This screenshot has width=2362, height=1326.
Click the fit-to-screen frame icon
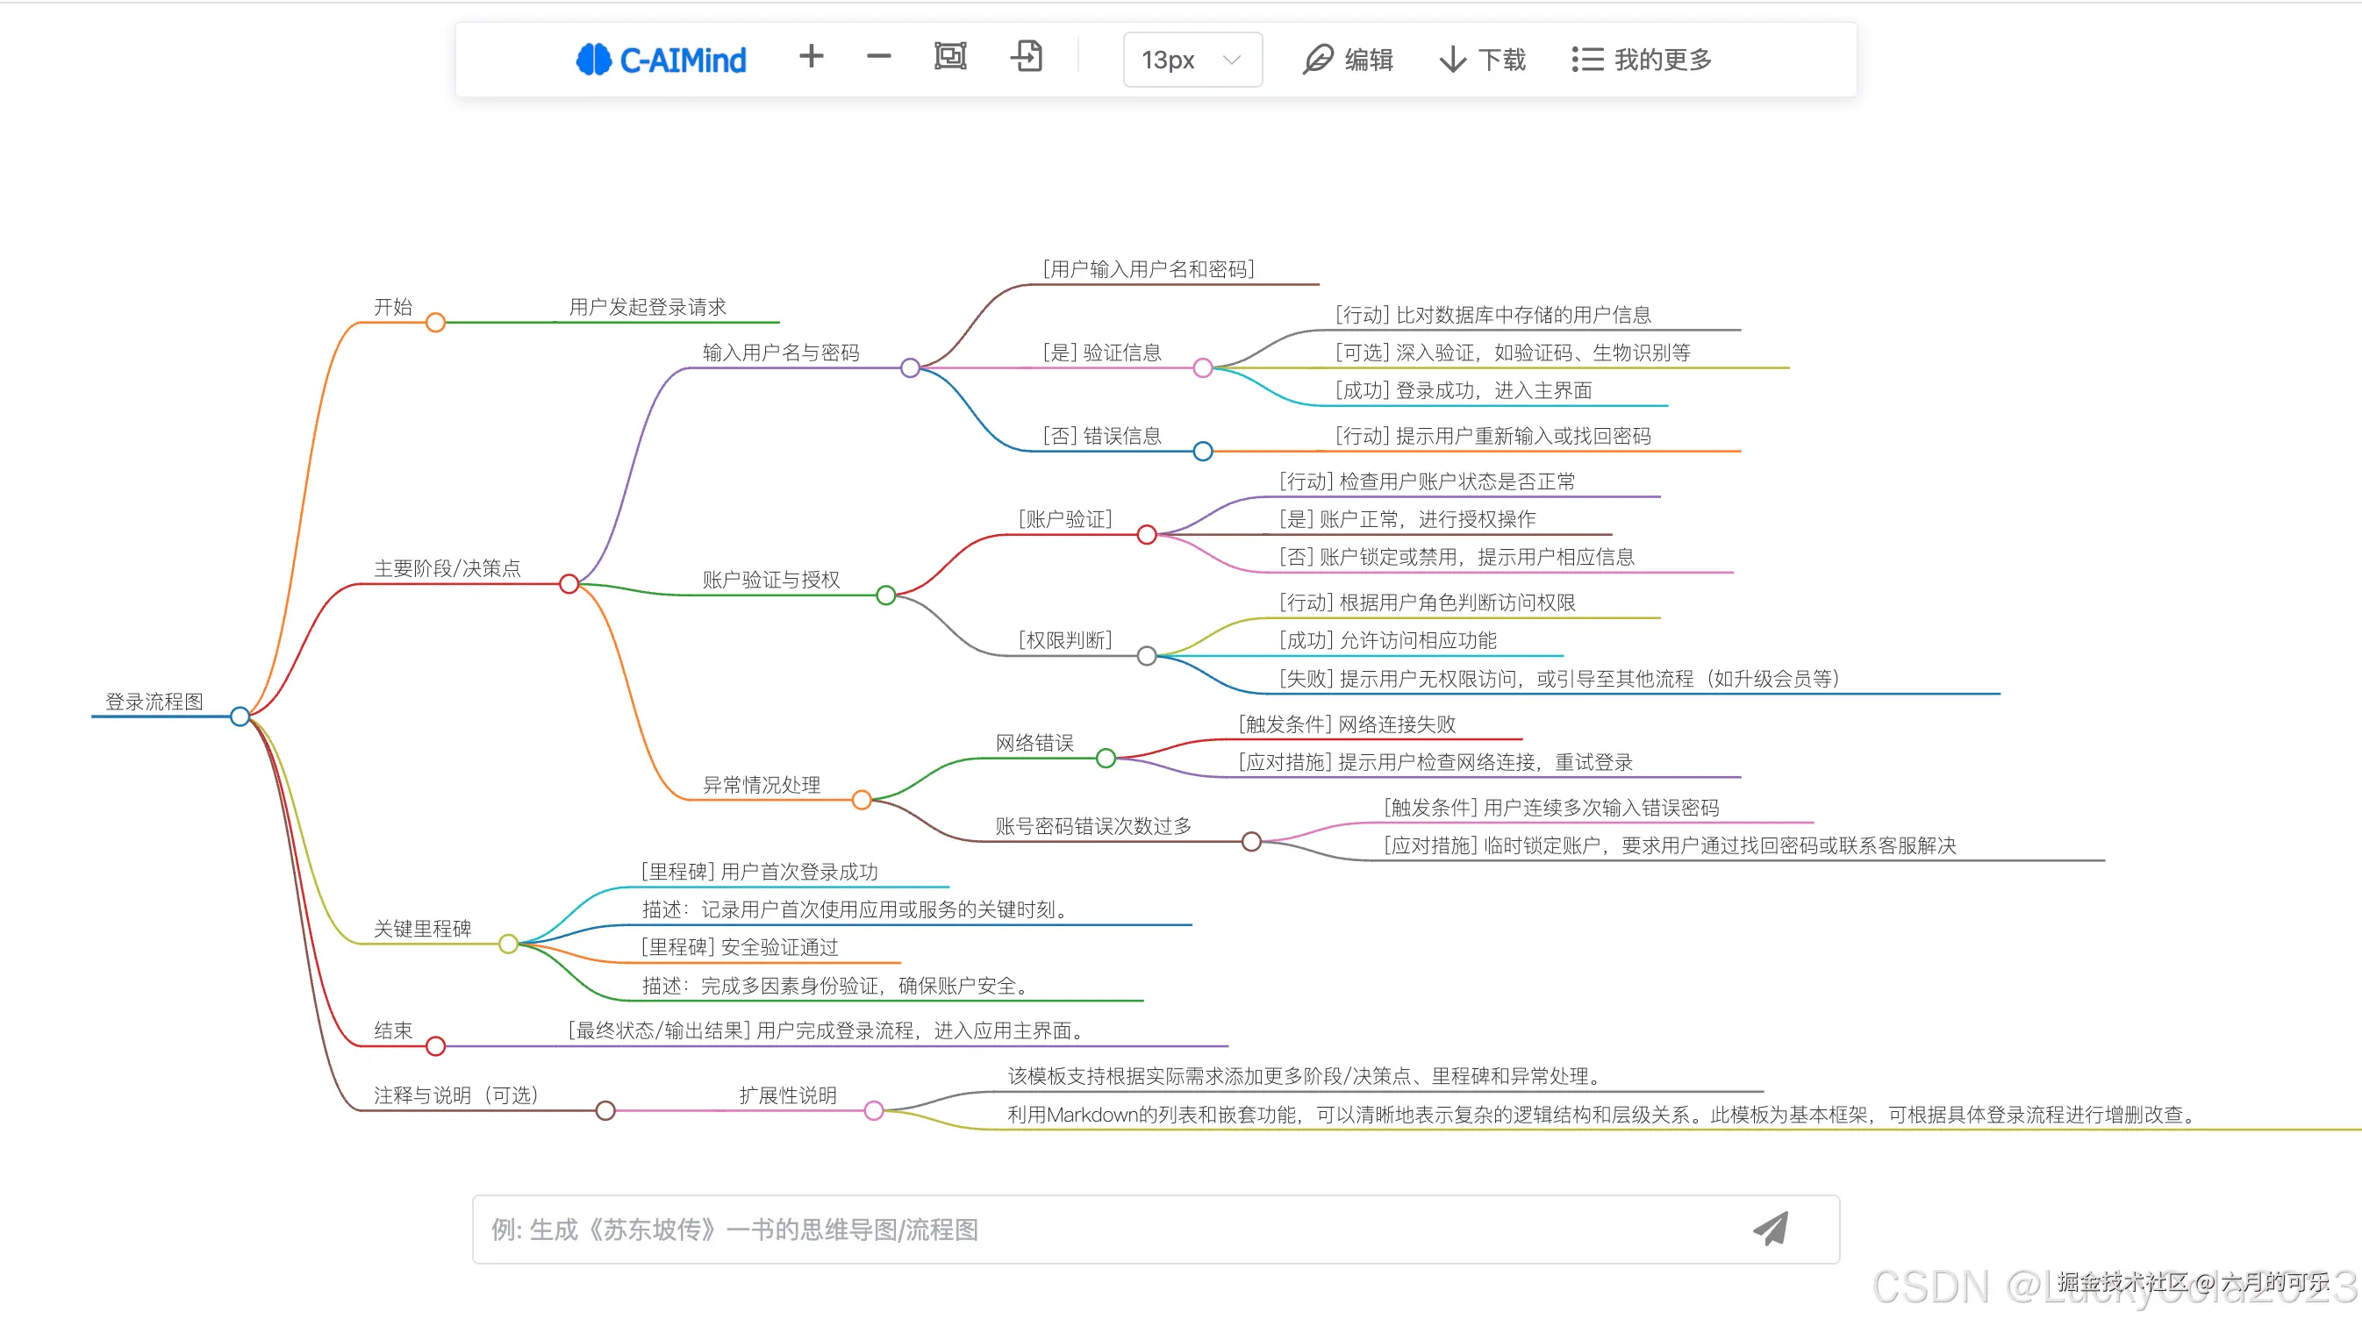pos(950,56)
